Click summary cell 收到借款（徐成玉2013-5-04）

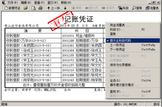(x=33, y=51)
